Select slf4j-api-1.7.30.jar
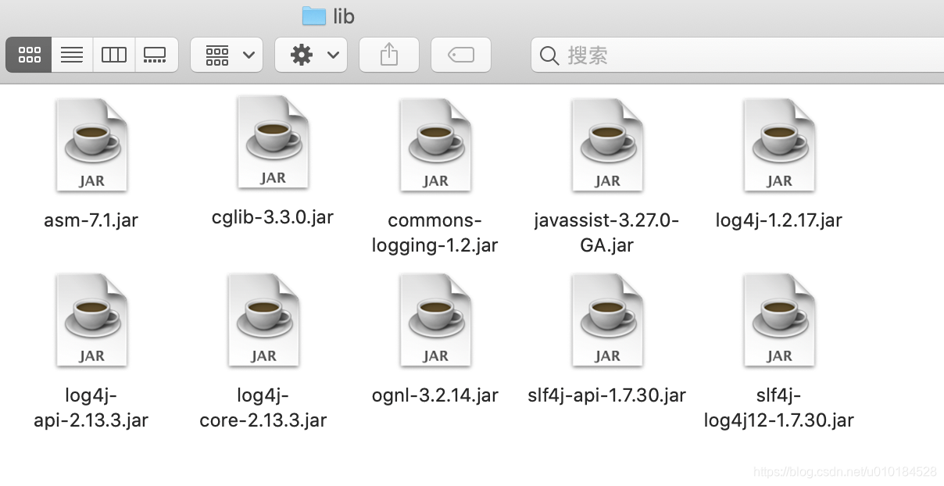This screenshot has height=486, width=944. point(607,319)
